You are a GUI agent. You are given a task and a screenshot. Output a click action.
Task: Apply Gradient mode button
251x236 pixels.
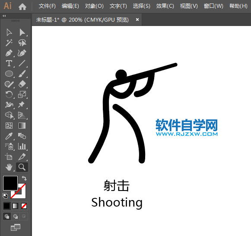[x=16, y=206]
